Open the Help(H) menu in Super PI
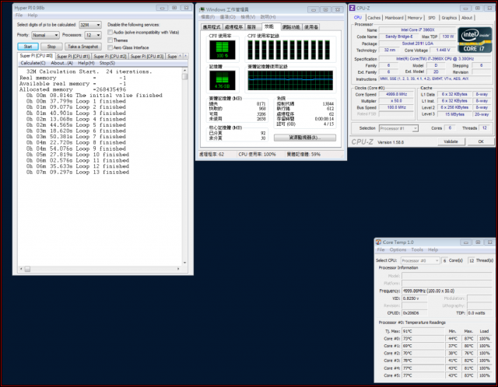The image size is (498, 387). pyautogui.click(x=86, y=63)
